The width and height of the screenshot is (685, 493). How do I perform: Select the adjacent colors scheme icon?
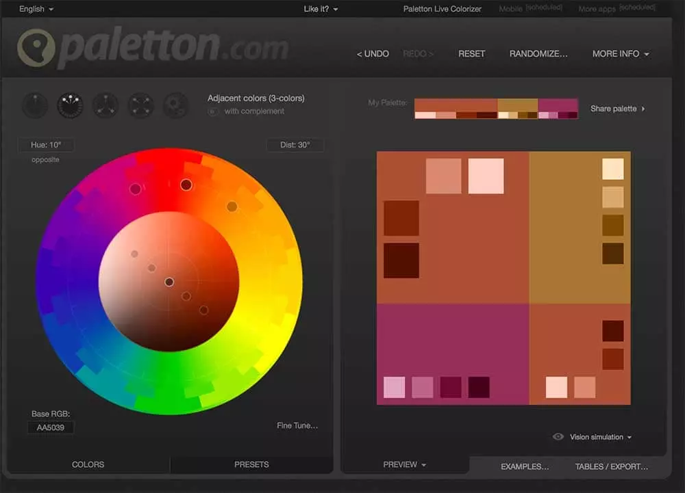tap(70, 105)
